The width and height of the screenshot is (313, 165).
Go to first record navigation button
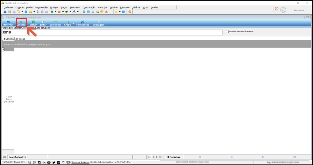point(200,157)
